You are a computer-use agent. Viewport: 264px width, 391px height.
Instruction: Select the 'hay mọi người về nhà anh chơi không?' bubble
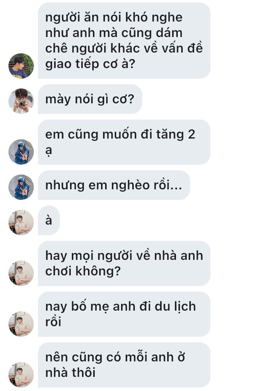click(x=124, y=263)
